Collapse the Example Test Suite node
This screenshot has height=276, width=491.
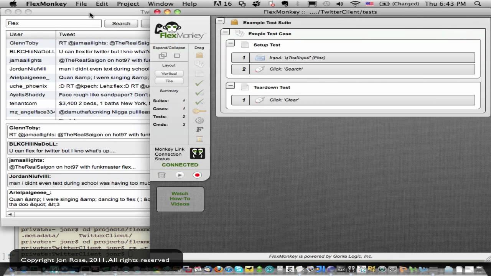(x=220, y=21)
